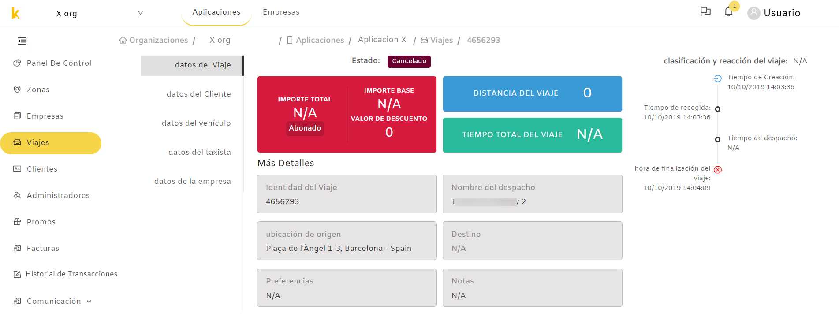This screenshot has height=317, width=839.
Task: Click trip ID 4656293 breadcrumb
Action: [x=483, y=40]
